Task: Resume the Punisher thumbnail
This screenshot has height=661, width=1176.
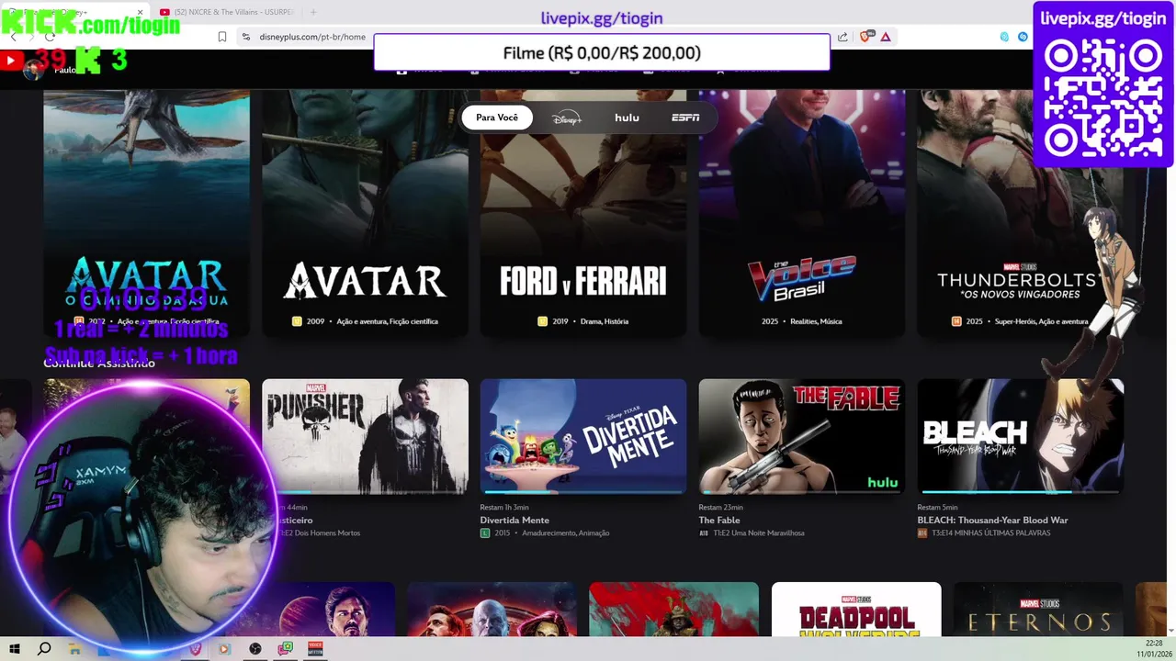Action: (x=366, y=437)
